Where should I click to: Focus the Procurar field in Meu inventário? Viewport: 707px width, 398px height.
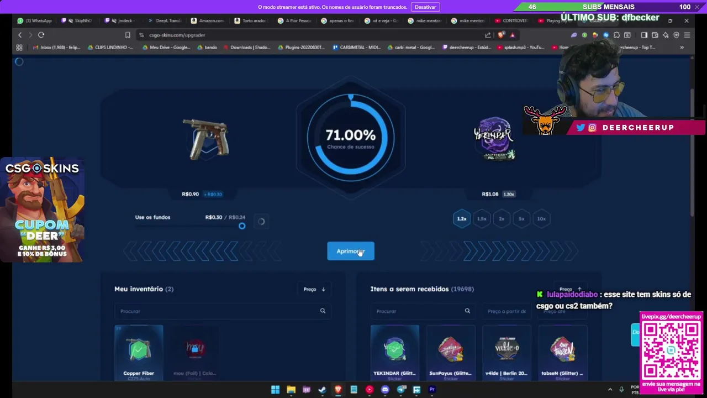222,311
